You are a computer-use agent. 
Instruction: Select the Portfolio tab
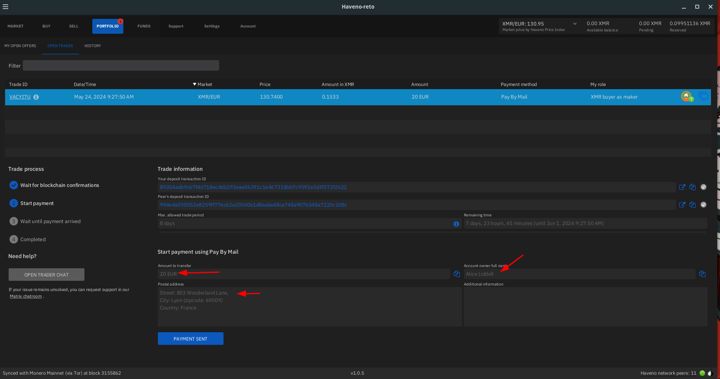pos(108,26)
